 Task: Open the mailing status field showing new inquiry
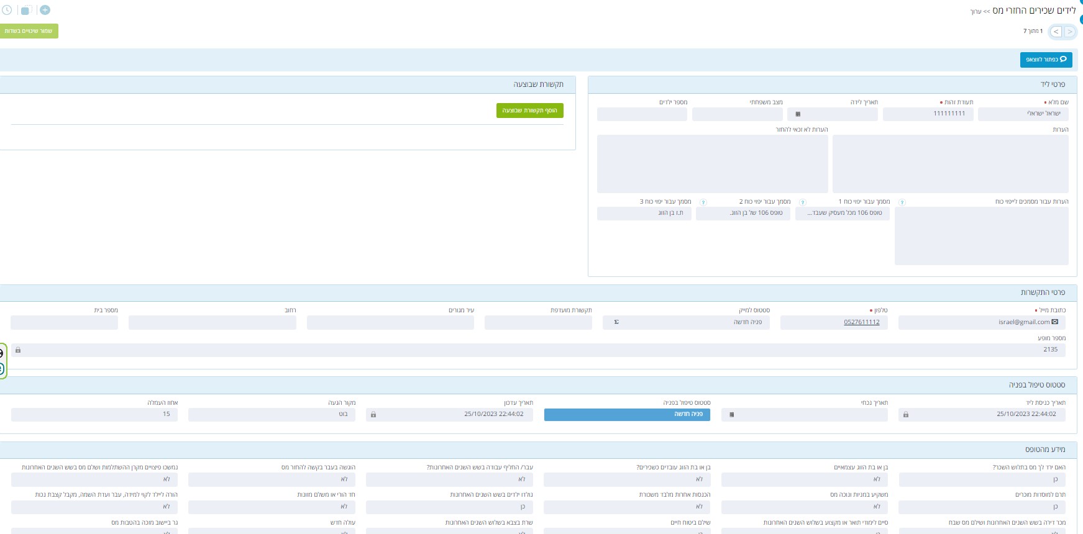pos(686,322)
